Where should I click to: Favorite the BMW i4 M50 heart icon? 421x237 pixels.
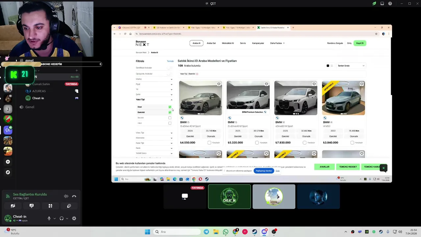click(x=362, y=84)
